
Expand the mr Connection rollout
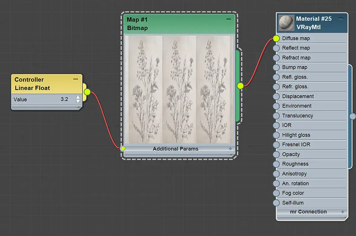pos(343,212)
